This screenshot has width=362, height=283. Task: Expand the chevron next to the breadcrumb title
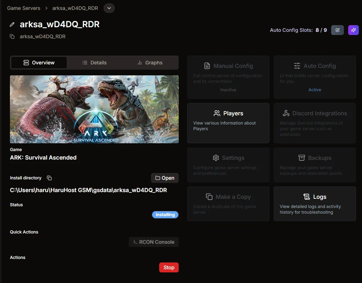click(x=109, y=8)
